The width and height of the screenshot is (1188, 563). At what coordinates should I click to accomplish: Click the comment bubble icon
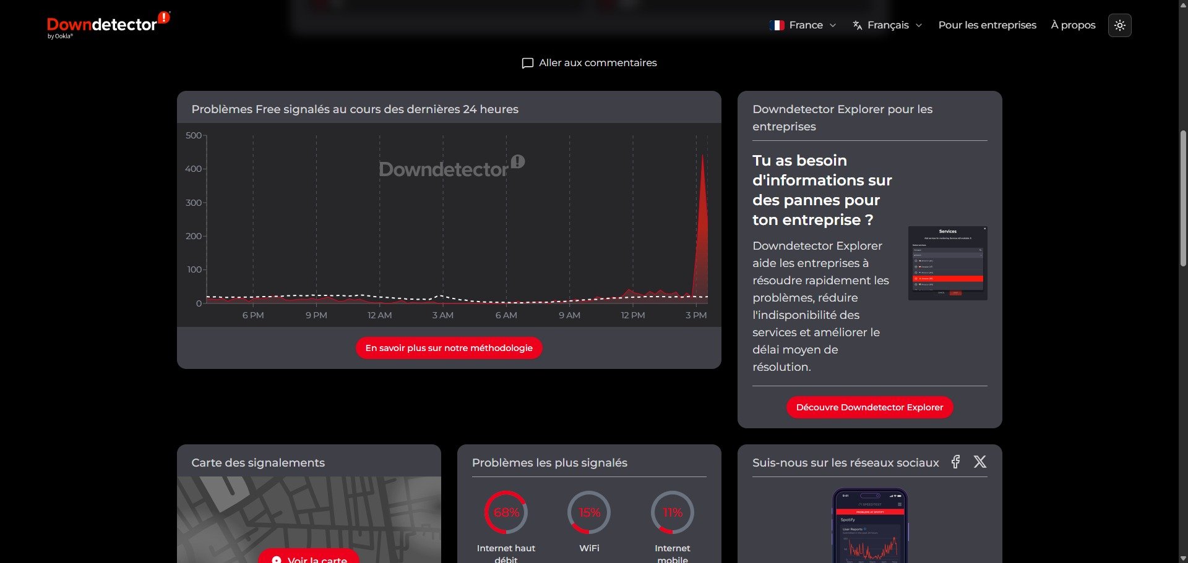pos(528,63)
